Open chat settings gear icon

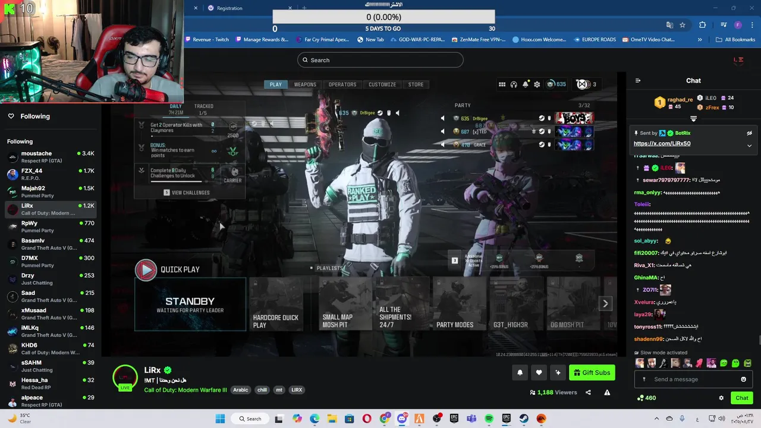(x=721, y=398)
